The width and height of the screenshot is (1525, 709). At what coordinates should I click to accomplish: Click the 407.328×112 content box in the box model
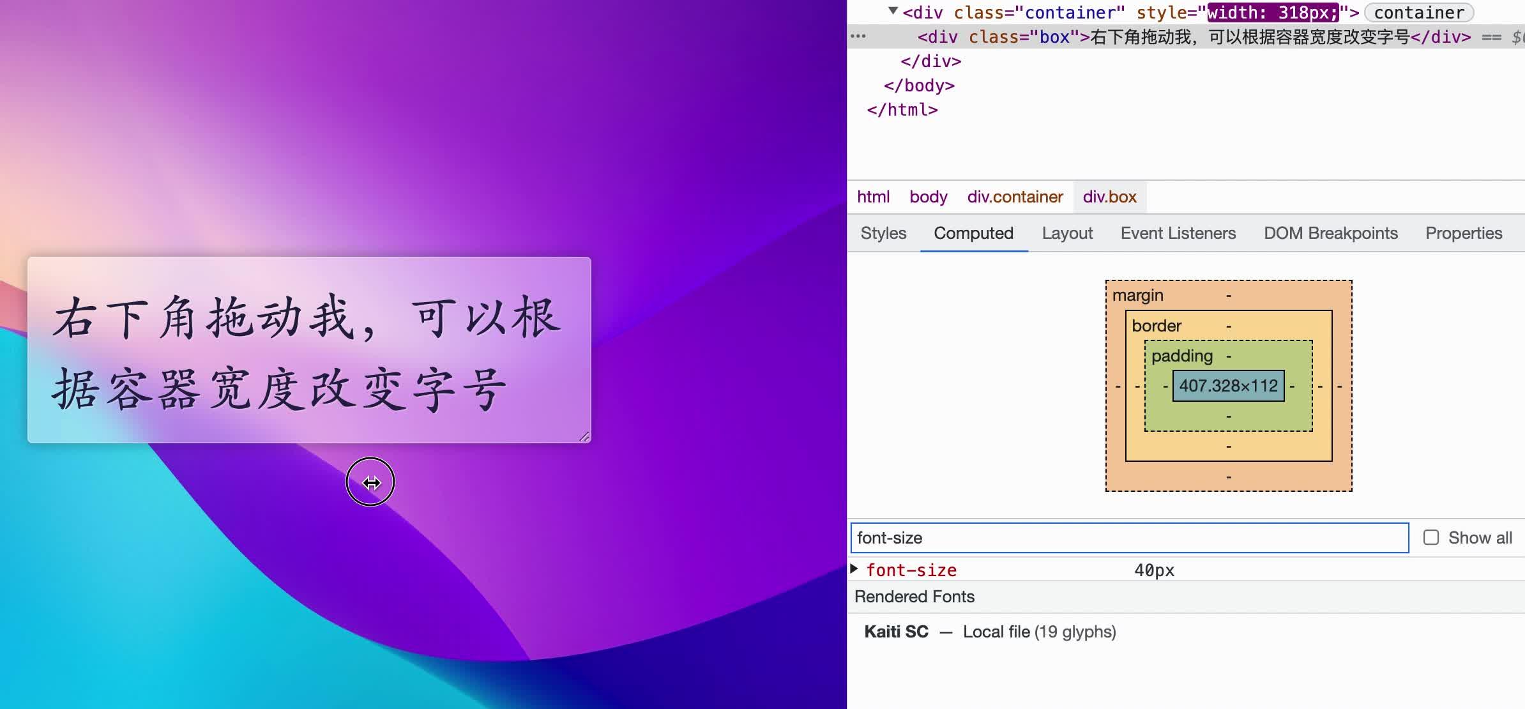coord(1228,385)
